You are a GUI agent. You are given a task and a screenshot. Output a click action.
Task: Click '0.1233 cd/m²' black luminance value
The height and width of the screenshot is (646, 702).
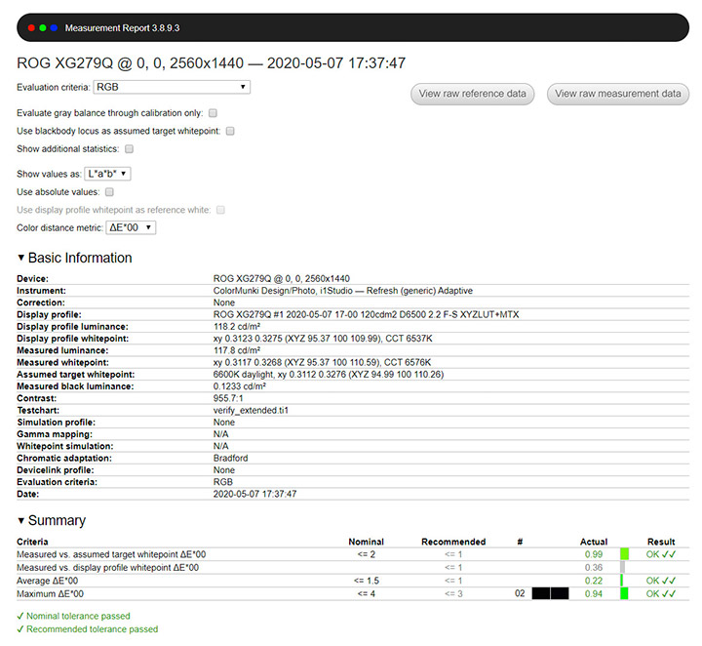click(x=240, y=386)
